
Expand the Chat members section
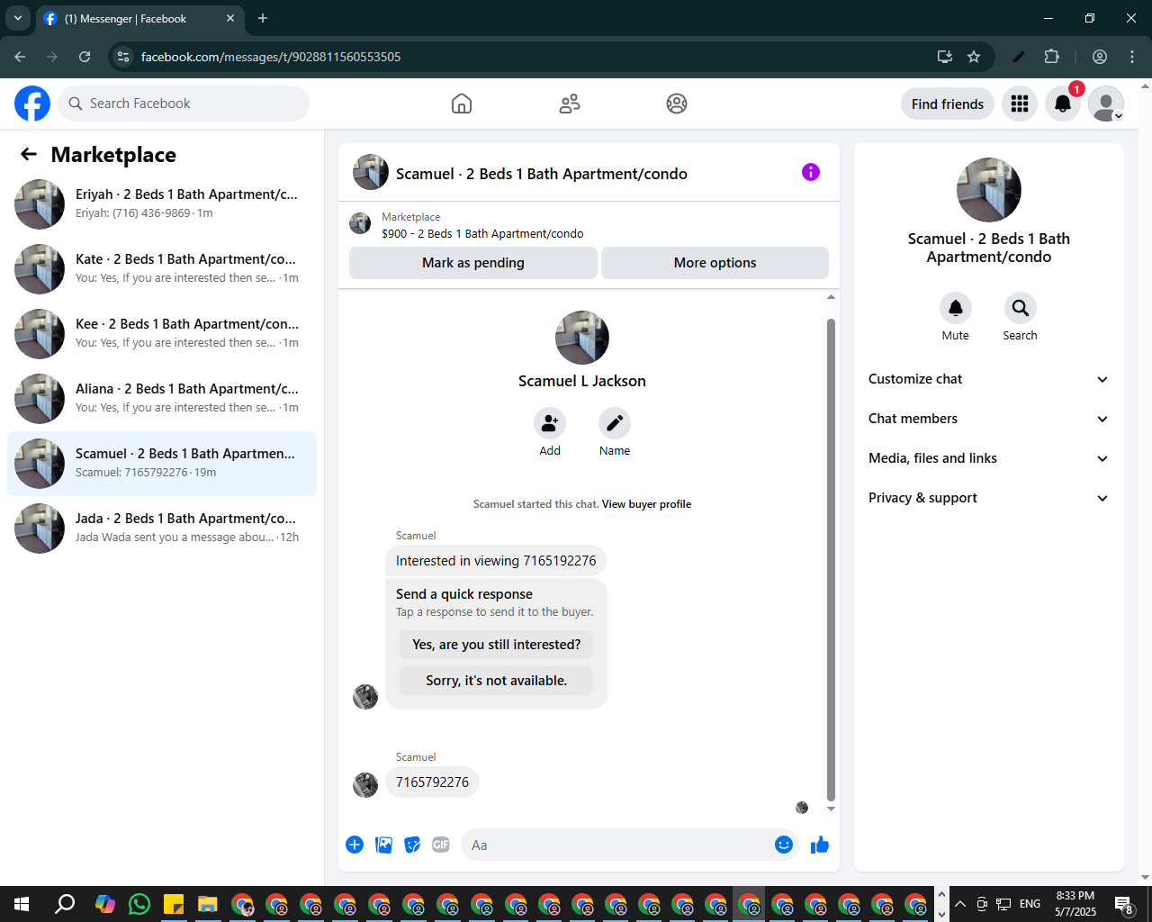988,419
